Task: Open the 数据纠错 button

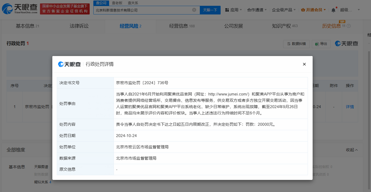Action: pos(296,44)
